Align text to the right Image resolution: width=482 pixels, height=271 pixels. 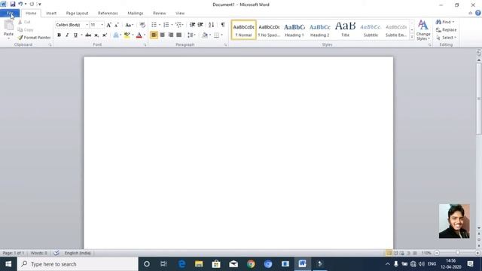171,35
